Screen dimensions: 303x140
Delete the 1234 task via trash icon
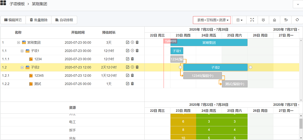133,59
